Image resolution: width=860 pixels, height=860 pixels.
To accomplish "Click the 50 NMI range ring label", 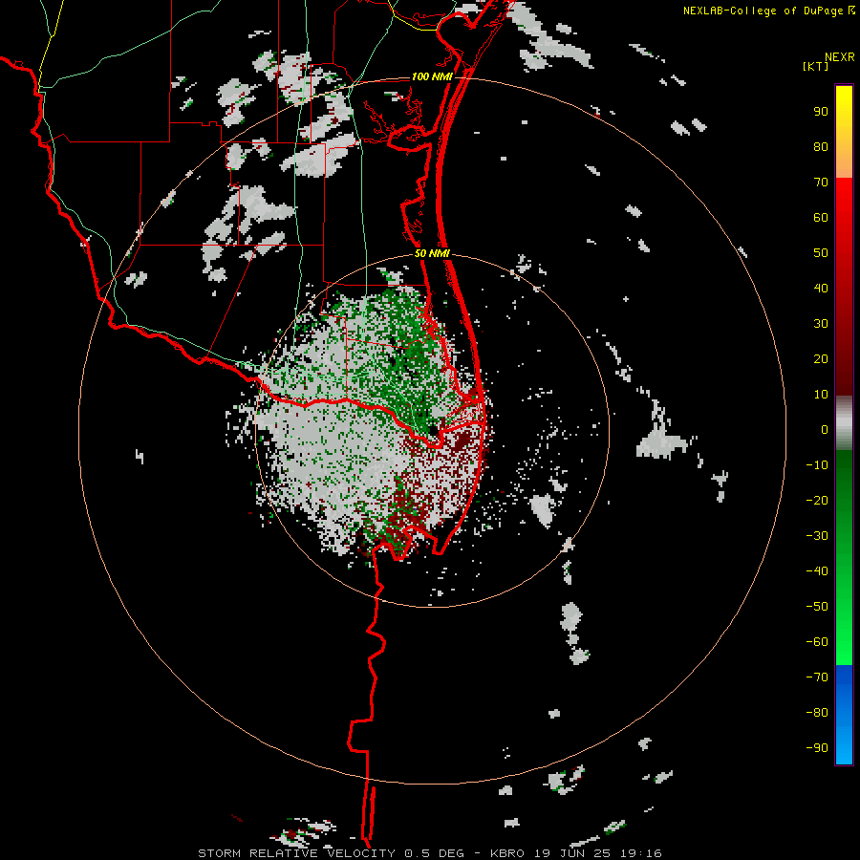I will pyautogui.click(x=432, y=253).
